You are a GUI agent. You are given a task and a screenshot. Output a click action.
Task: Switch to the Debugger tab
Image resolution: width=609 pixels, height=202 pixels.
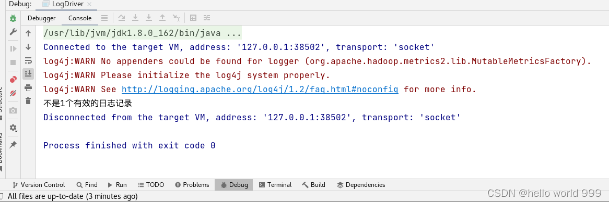pyautogui.click(x=42, y=18)
